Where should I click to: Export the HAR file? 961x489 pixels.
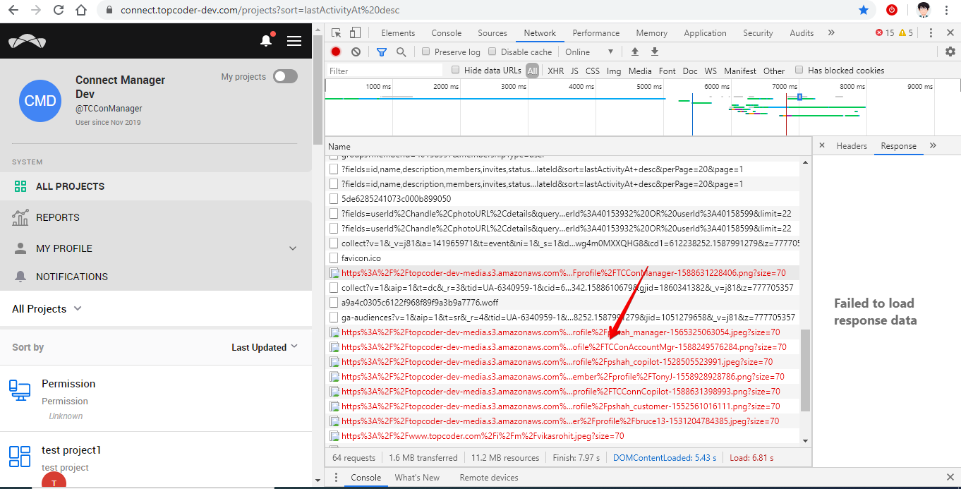654,52
